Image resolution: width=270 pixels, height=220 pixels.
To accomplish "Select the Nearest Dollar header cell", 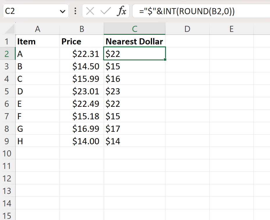I will 134,41.
